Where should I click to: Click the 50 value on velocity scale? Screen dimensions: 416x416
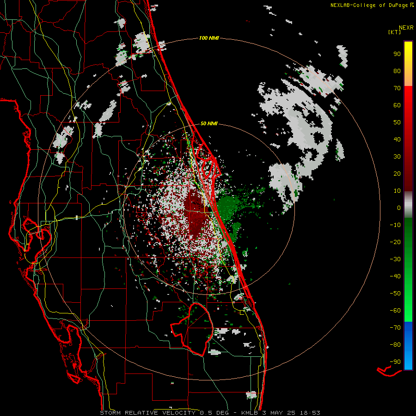click(397, 122)
